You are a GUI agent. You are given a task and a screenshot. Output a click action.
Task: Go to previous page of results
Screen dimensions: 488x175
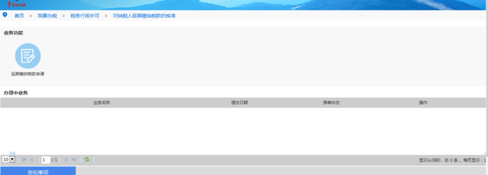(32, 160)
